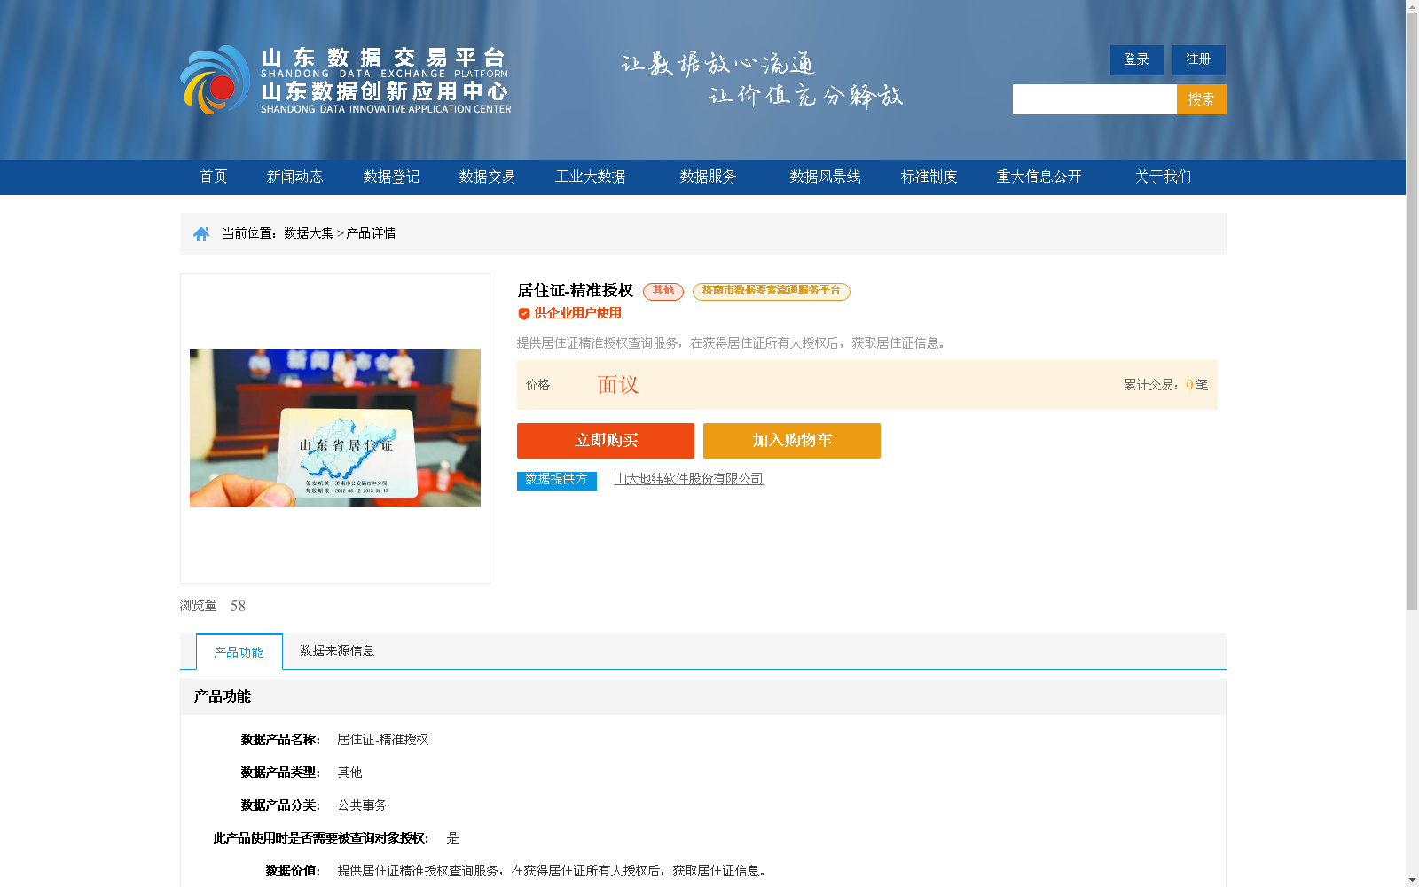This screenshot has height=887, width=1419.
Task: Click the 数据产品类型 value 其他
Action: [349, 773]
